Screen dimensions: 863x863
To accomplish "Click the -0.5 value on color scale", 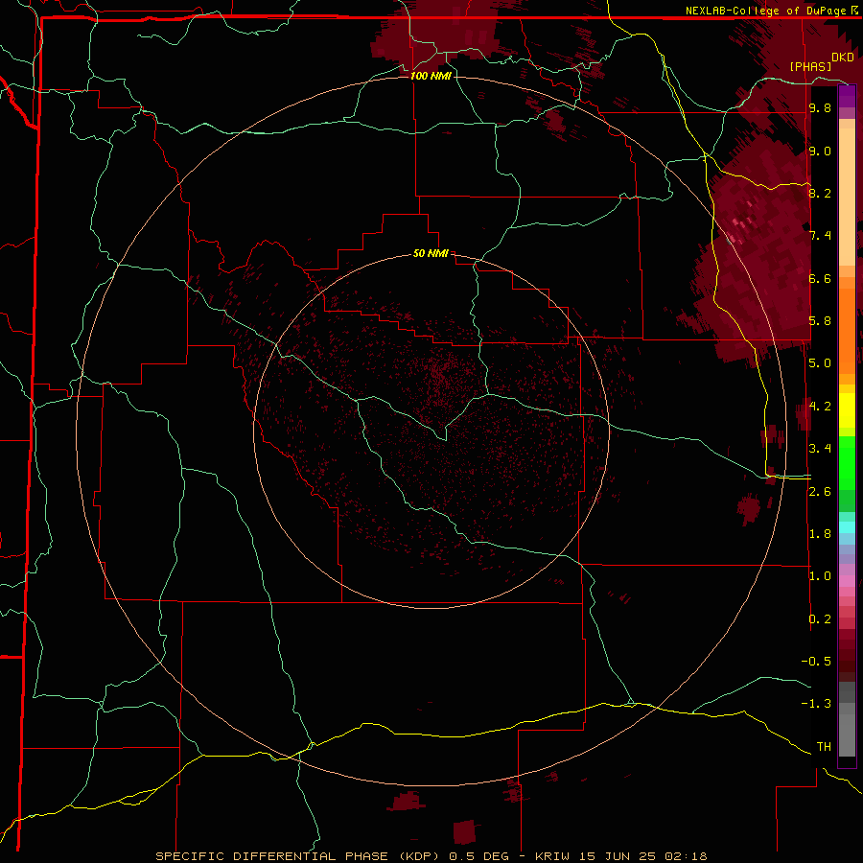I will 816,662.
